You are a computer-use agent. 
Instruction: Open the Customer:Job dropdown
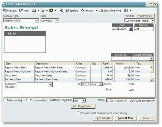pos(37,21)
